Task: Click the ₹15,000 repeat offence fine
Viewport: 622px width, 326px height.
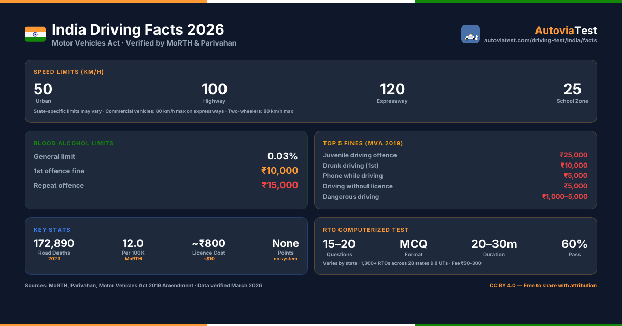Action: coord(280,185)
